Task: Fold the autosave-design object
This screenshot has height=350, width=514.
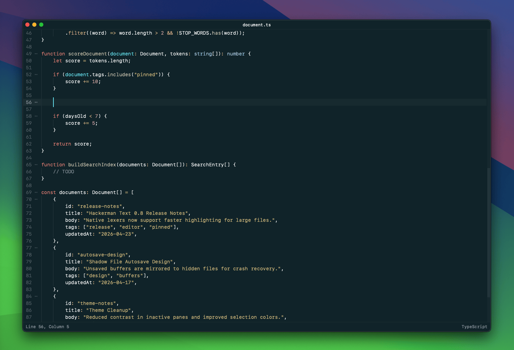Action: click(x=36, y=248)
